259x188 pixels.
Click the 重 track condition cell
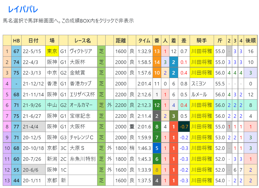click(x=132, y=127)
